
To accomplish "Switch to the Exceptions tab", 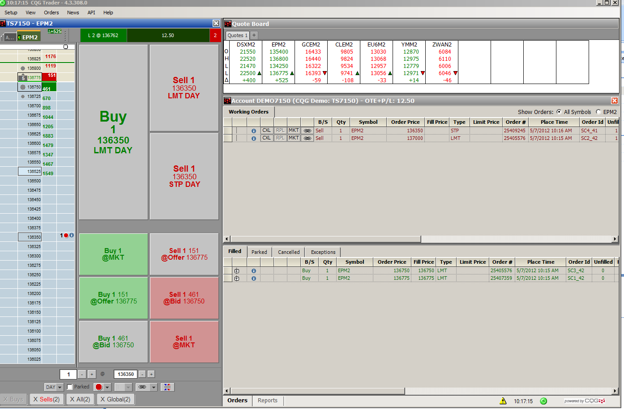I will [323, 252].
